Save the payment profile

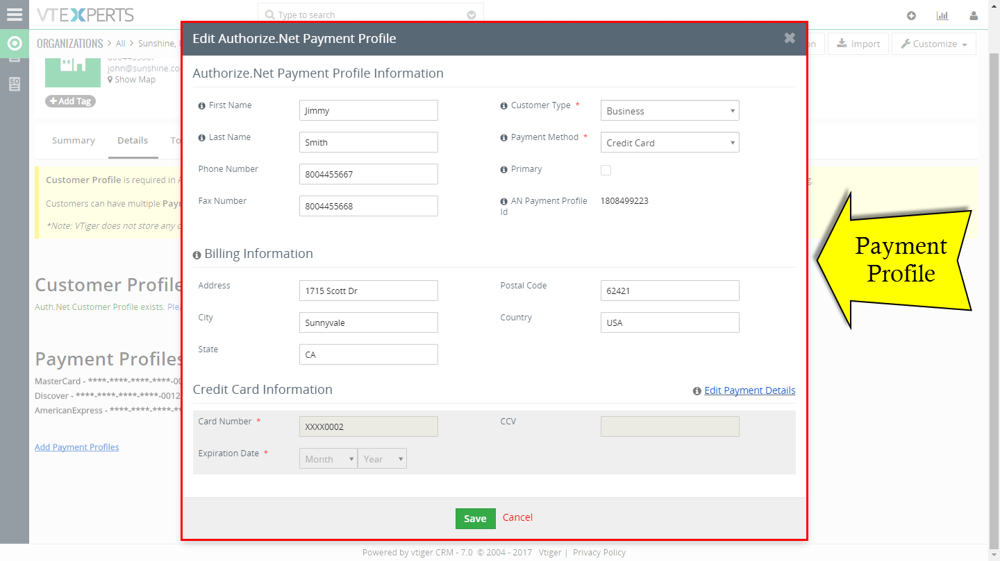[x=475, y=518]
